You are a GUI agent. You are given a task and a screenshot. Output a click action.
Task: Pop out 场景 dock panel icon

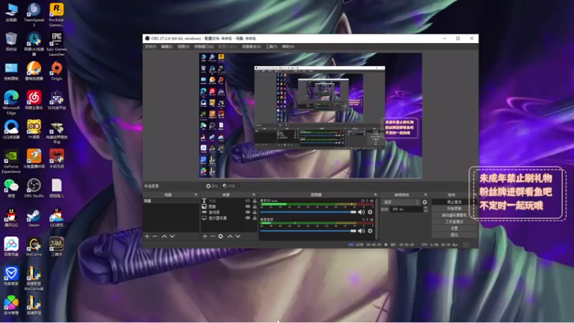pos(195,195)
